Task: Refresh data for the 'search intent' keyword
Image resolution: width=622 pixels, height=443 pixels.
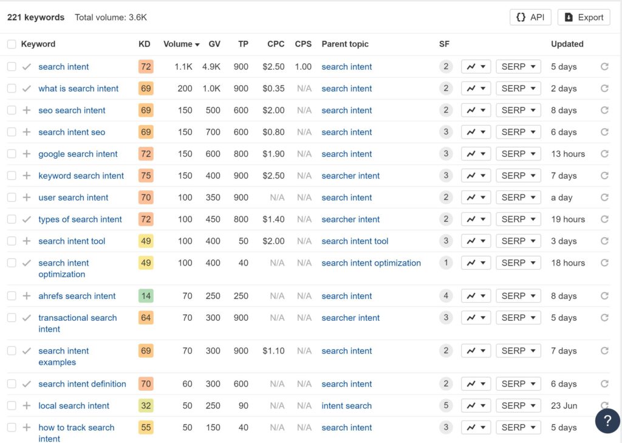Action: tap(604, 66)
